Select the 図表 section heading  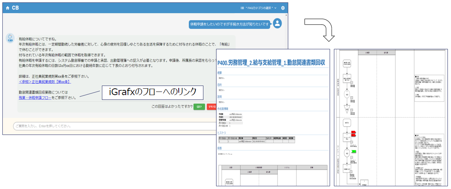[x=220, y=148]
